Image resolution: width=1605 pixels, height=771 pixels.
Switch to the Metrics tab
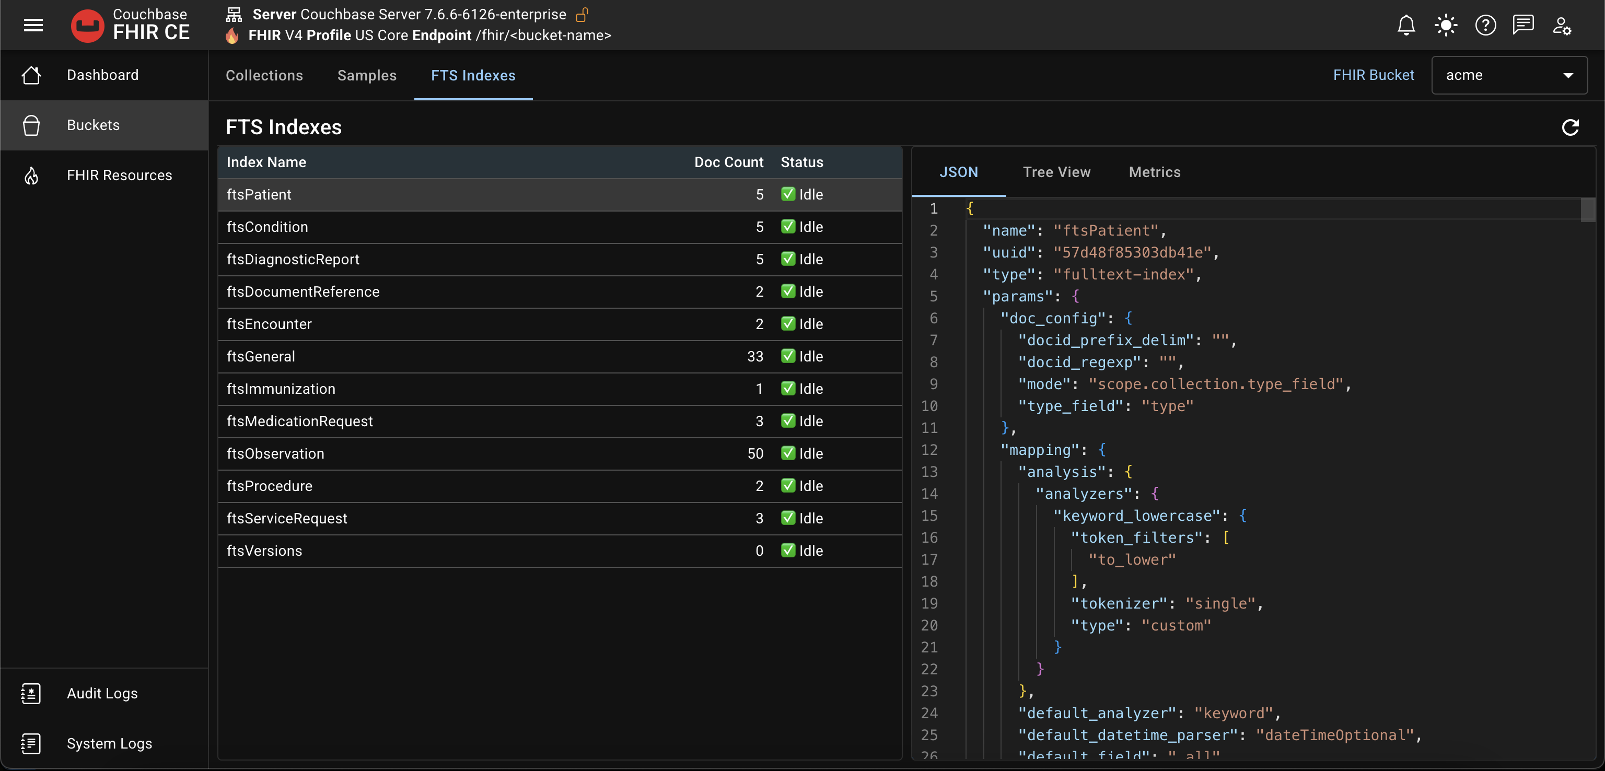1155,172
